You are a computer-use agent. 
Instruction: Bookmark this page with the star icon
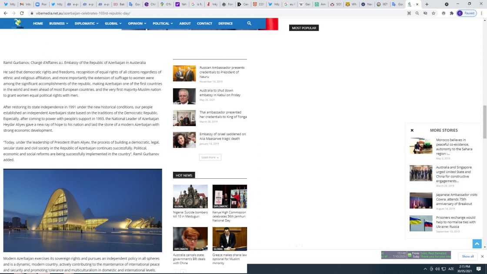[x=434, y=13]
